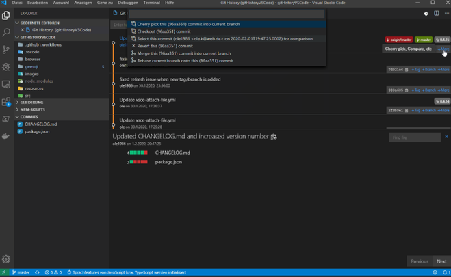451x277 pixels.
Task: Open the Extensions view icon
Action: pyautogui.click(x=6, y=102)
